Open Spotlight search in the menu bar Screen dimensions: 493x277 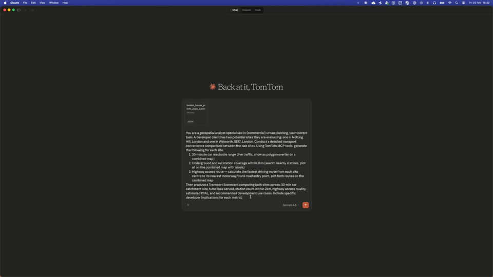[x=457, y=3]
